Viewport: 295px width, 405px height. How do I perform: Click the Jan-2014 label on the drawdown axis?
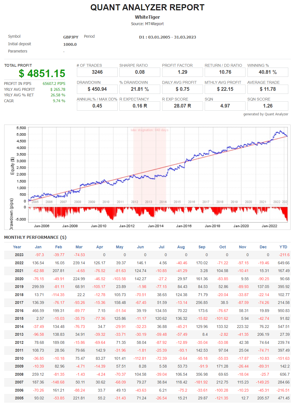coord(155,226)
